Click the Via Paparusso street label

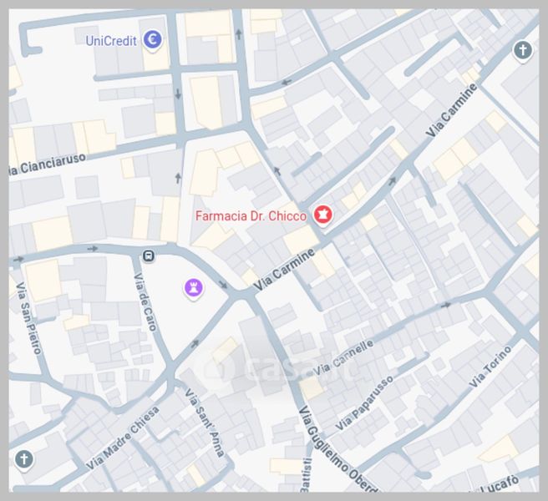pos(364,402)
